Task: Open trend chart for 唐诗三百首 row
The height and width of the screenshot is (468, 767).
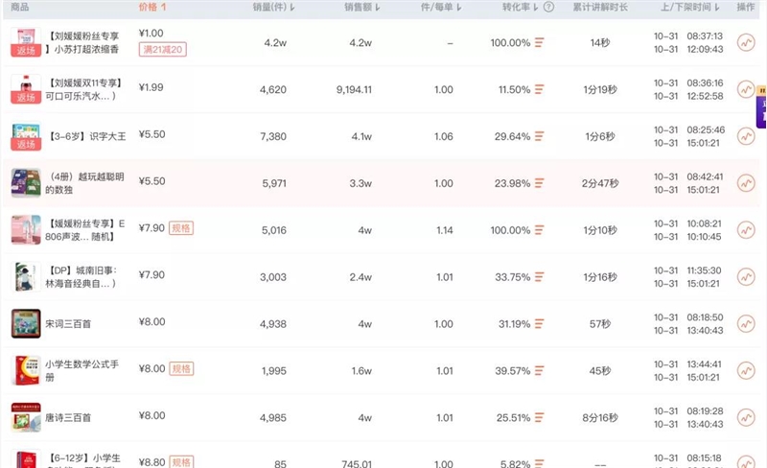Action: pos(746,417)
